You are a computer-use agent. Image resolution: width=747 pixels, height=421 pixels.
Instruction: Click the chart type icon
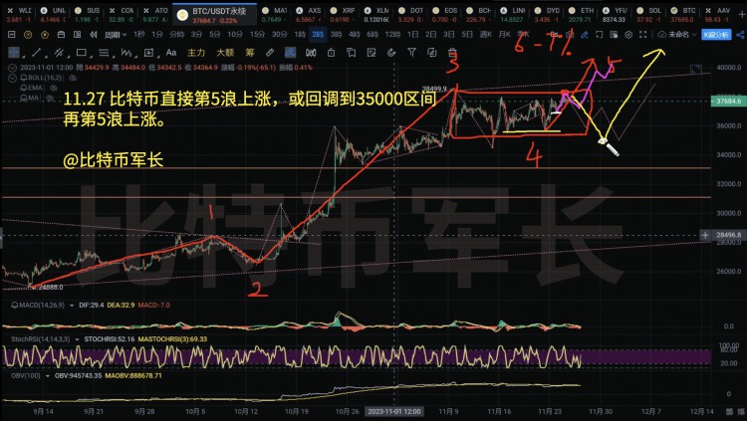click(x=11, y=34)
